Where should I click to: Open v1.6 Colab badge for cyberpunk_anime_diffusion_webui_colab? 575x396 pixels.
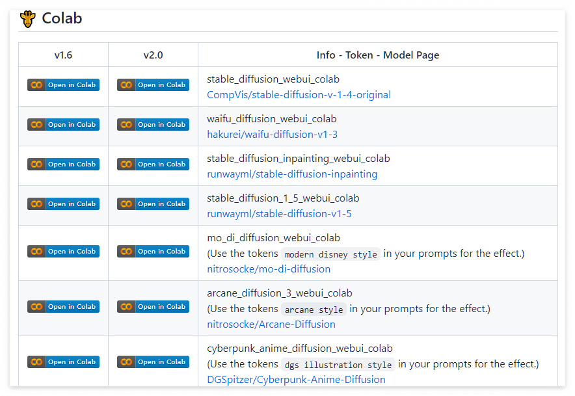64,362
